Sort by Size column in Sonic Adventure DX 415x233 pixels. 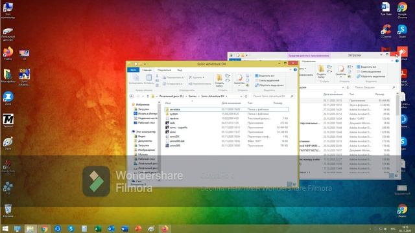pos(278,103)
